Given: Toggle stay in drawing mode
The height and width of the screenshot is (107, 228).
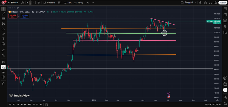Looking at the screenshot, I should click(x=3, y=67).
